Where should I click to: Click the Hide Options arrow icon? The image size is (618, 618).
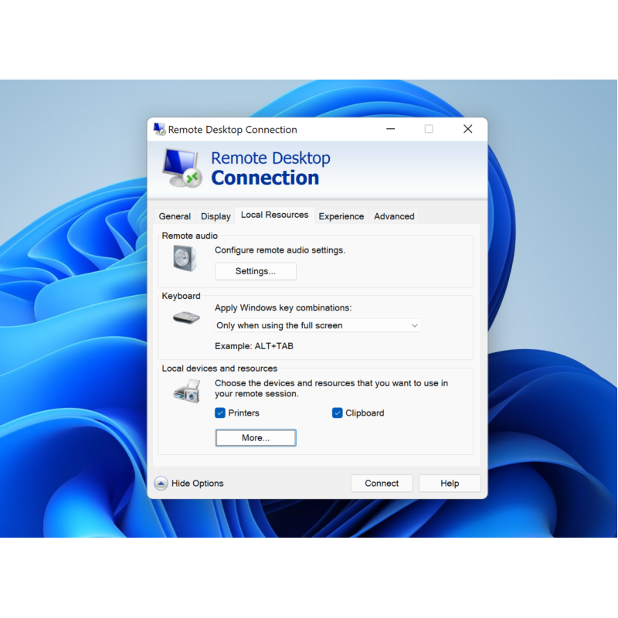coord(161,484)
